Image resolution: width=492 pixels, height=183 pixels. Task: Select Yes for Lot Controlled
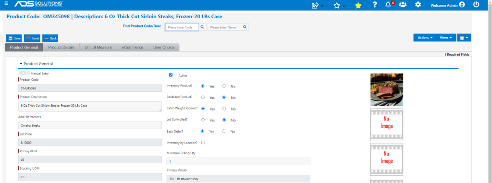click(x=203, y=120)
